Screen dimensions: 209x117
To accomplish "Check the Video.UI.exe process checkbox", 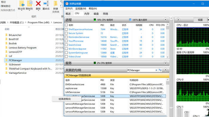I will pos(66,56).
